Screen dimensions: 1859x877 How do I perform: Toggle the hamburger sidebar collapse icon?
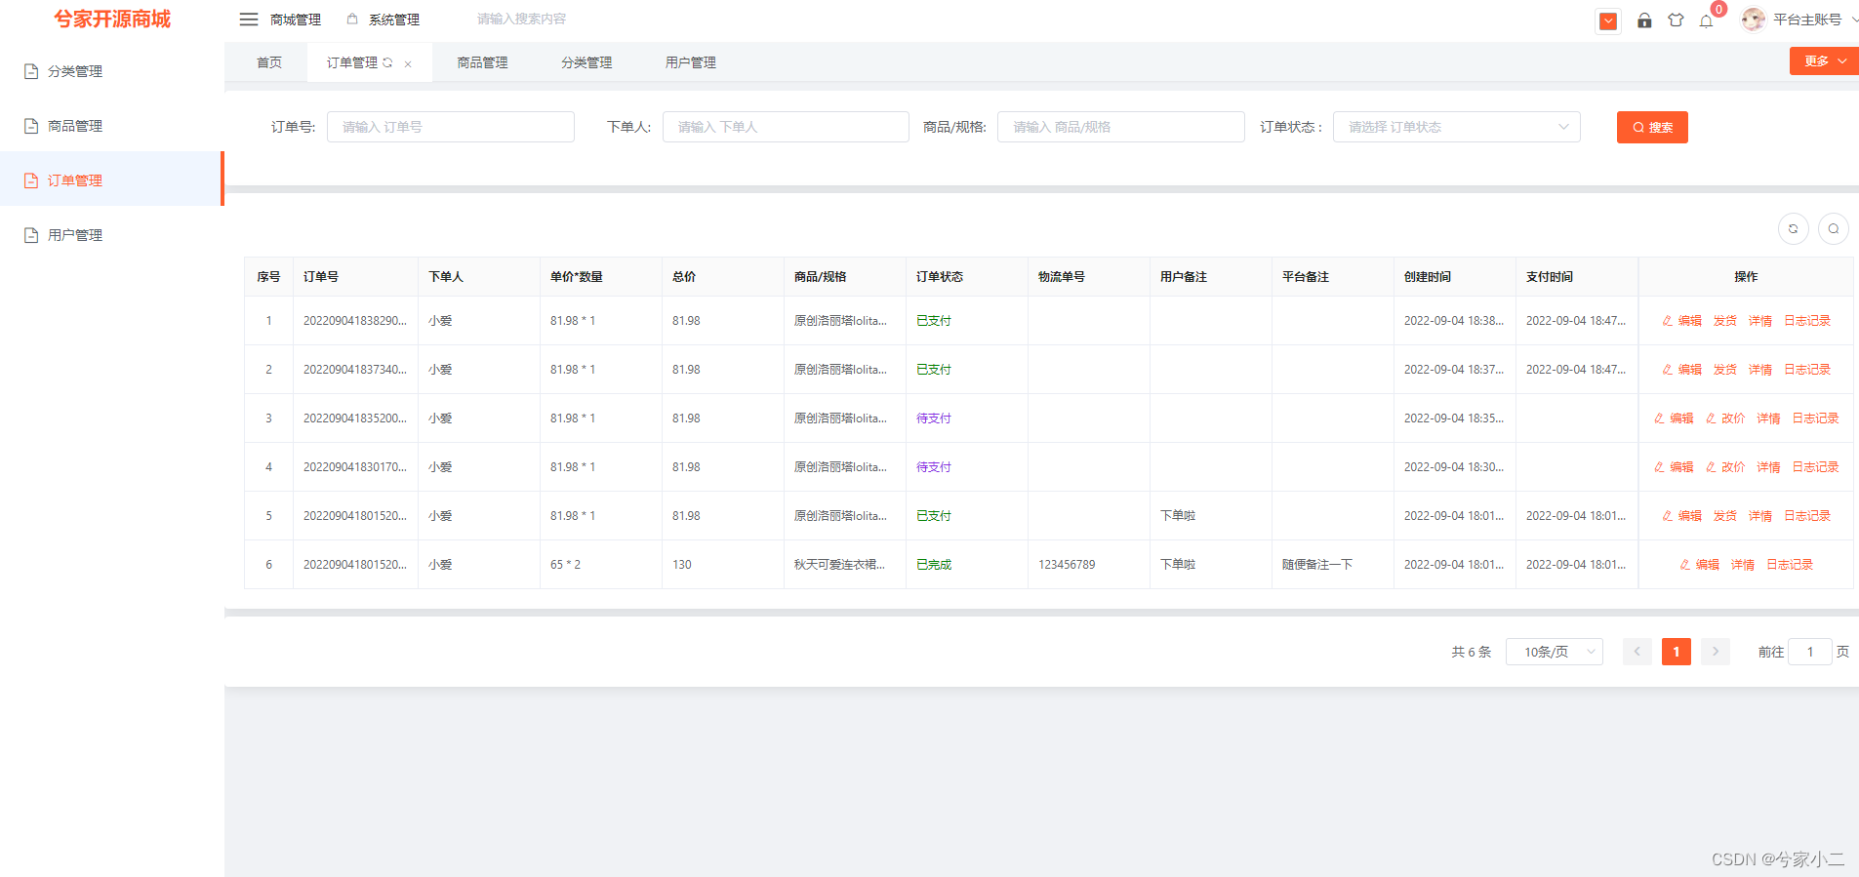click(249, 20)
